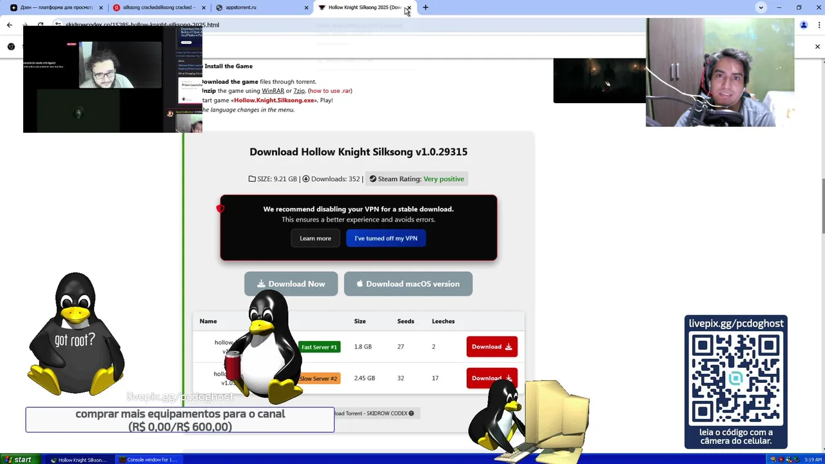Screen dimensions: 825x464
Task: Click the info icon next to SKIDROW CODEX
Action: pos(411,413)
